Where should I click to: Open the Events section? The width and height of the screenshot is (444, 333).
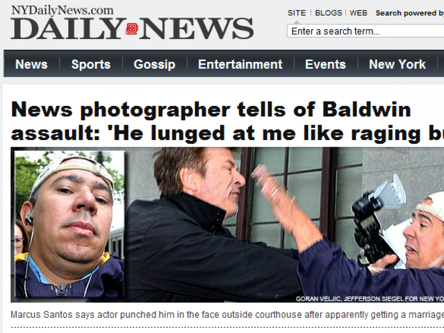[x=326, y=64]
